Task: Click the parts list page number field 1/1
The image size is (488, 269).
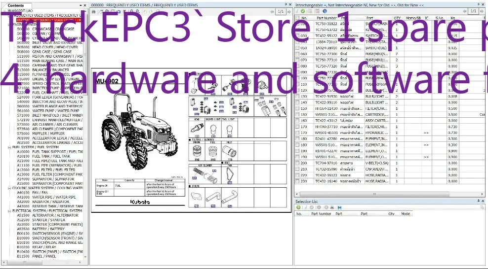Action: point(473,11)
